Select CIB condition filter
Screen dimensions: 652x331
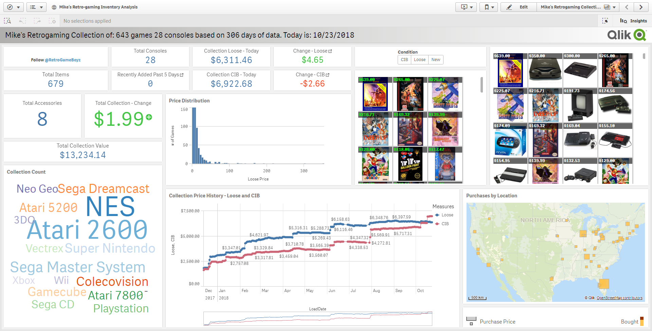(x=404, y=60)
